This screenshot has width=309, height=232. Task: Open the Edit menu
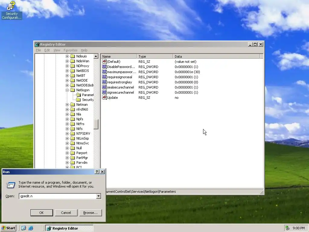tap(47, 50)
